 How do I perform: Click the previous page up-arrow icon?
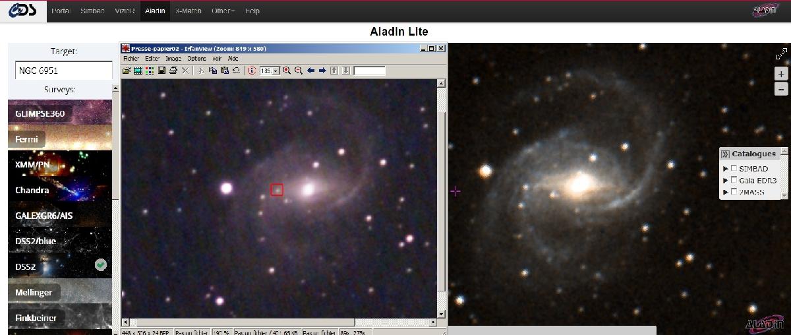coord(334,71)
